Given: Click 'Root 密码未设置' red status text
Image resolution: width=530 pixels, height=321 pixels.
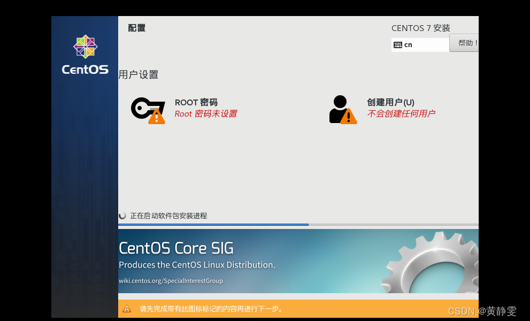Looking at the screenshot, I should pos(206,113).
